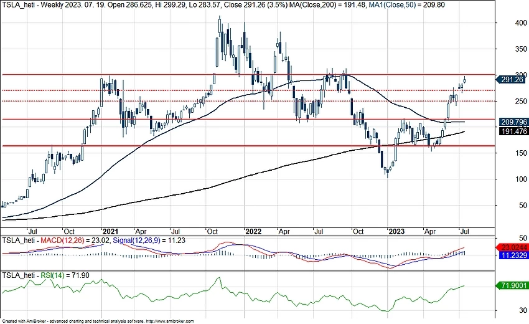Click the 400 price axis label
The width and height of the screenshot is (529, 324).
(x=520, y=23)
